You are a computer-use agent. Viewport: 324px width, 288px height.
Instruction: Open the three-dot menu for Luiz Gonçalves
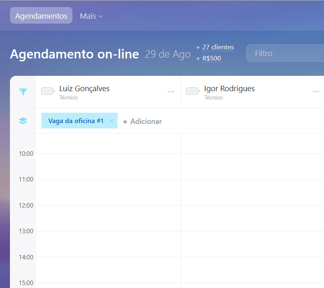pos(171,92)
